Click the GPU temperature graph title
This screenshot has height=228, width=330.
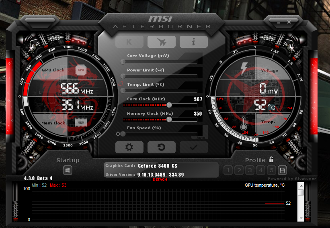(264, 185)
